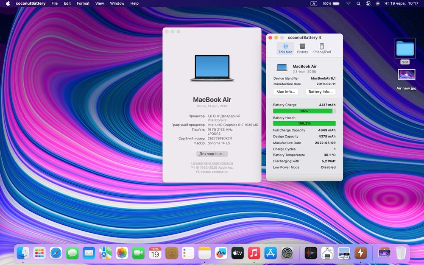Open Photos from the Dock
Image resolution: width=424 pixels, height=265 pixels.
pos(122,254)
